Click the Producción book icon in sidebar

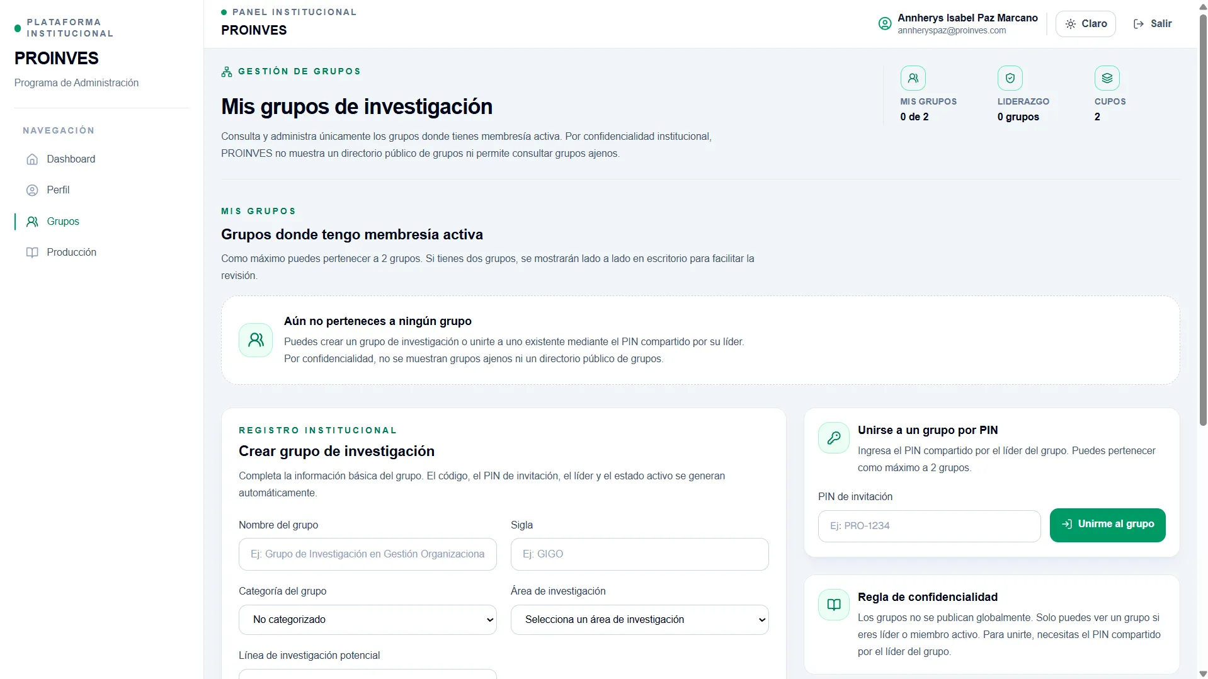[x=32, y=253]
